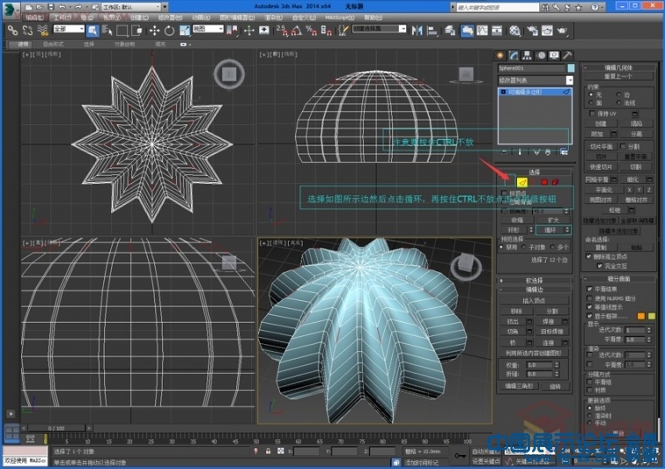This screenshot has height=469, width=665.
Task: Toggle the Window/Crossing selection icon
Action: pos(136,31)
